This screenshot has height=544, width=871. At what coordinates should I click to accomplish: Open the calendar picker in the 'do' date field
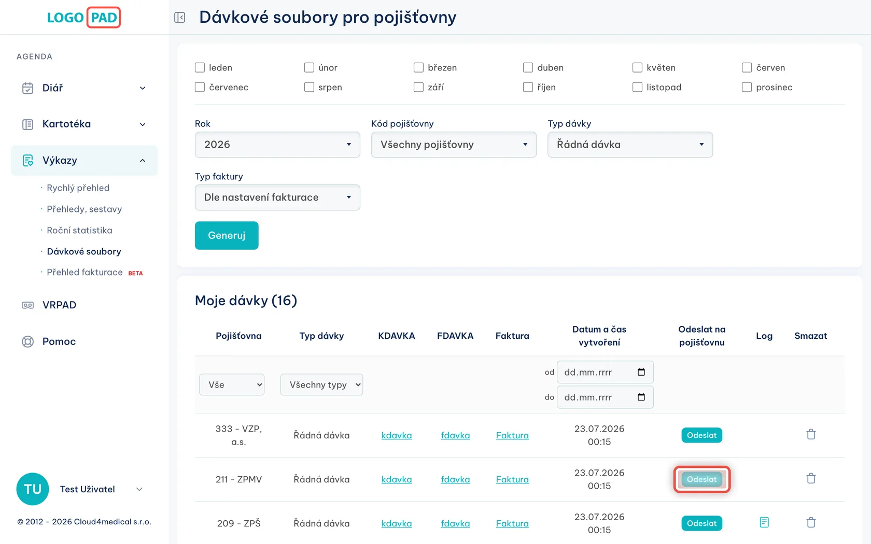pyautogui.click(x=641, y=397)
